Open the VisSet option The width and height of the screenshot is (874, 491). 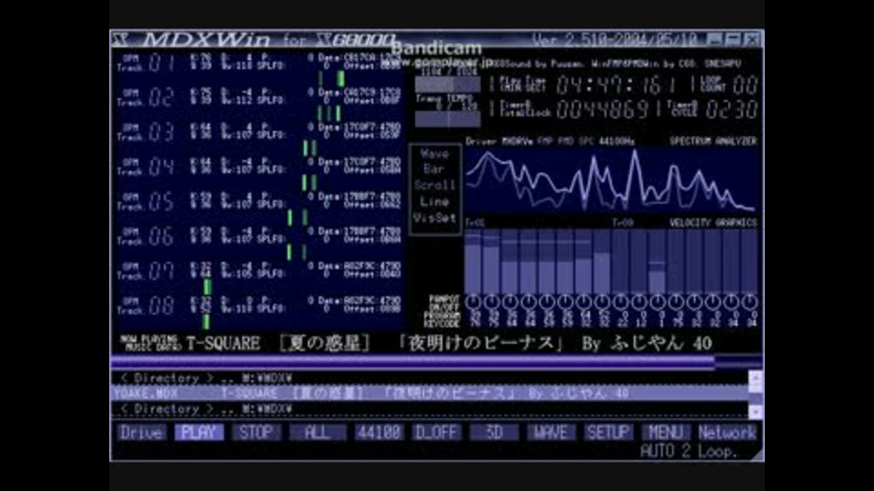pos(435,217)
